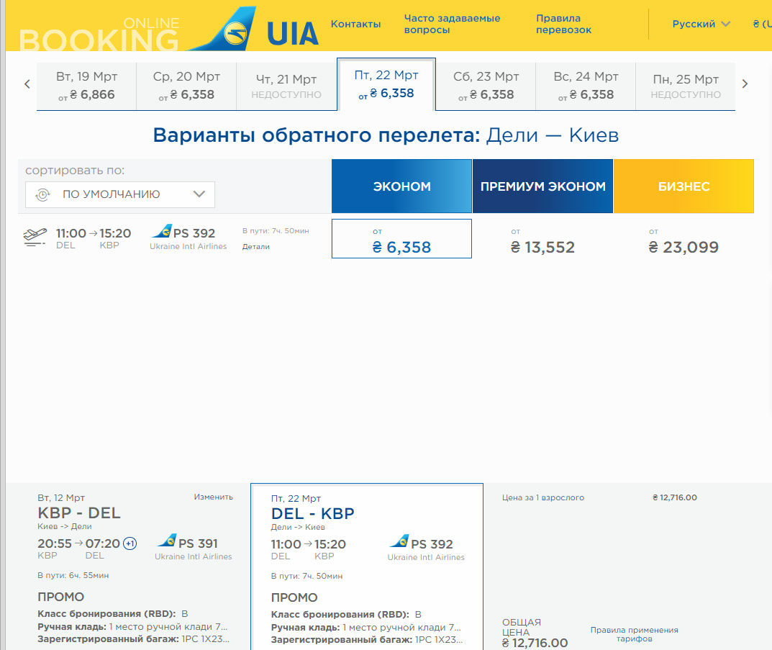Click the DEL - KBP return flight card
This screenshot has height=650, width=772.
(x=367, y=567)
